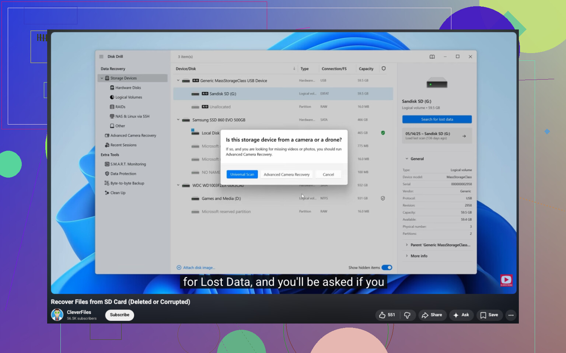
Task: Subscribe to the CleverFiles channel
Action: pos(120,315)
